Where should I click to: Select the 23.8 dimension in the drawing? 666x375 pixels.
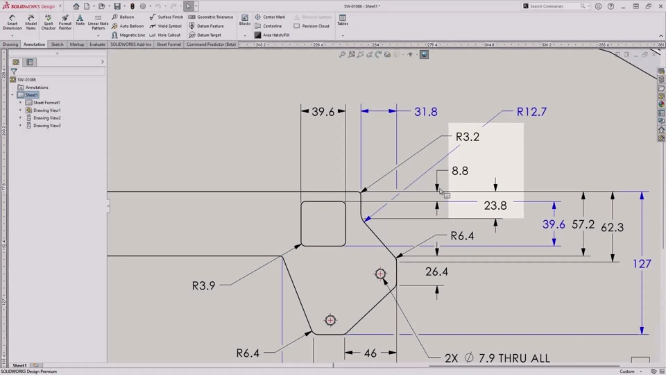tap(495, 206)
